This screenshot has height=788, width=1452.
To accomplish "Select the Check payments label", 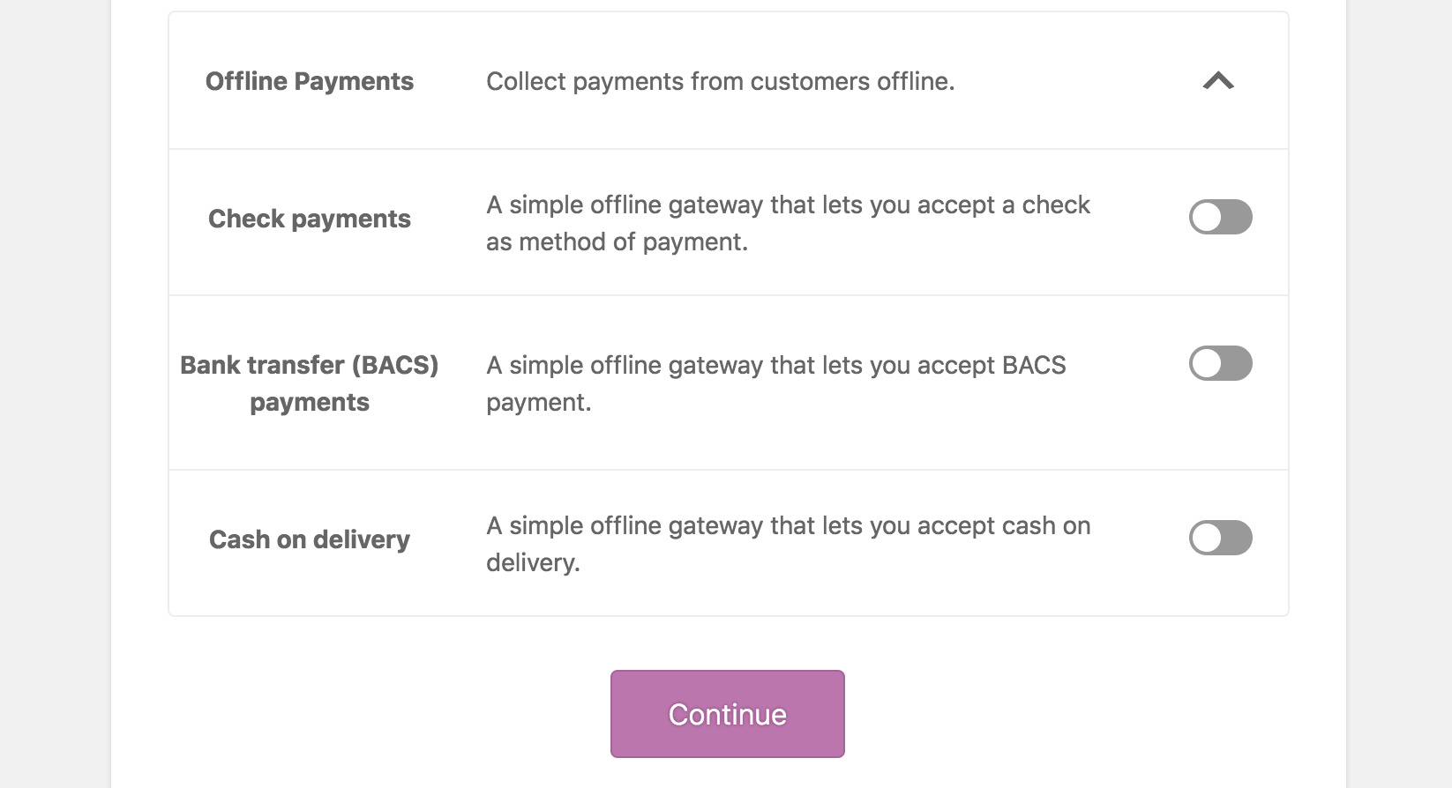I will (x=310, y=219).
